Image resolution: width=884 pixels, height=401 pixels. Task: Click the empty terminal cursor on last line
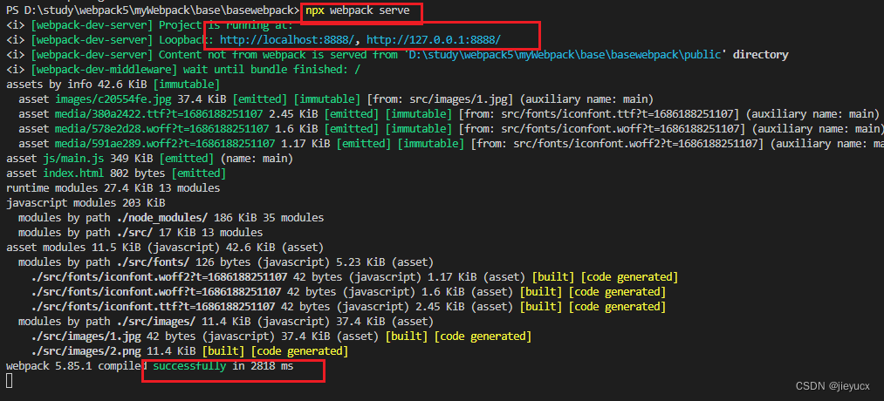(x=10, y=381)
